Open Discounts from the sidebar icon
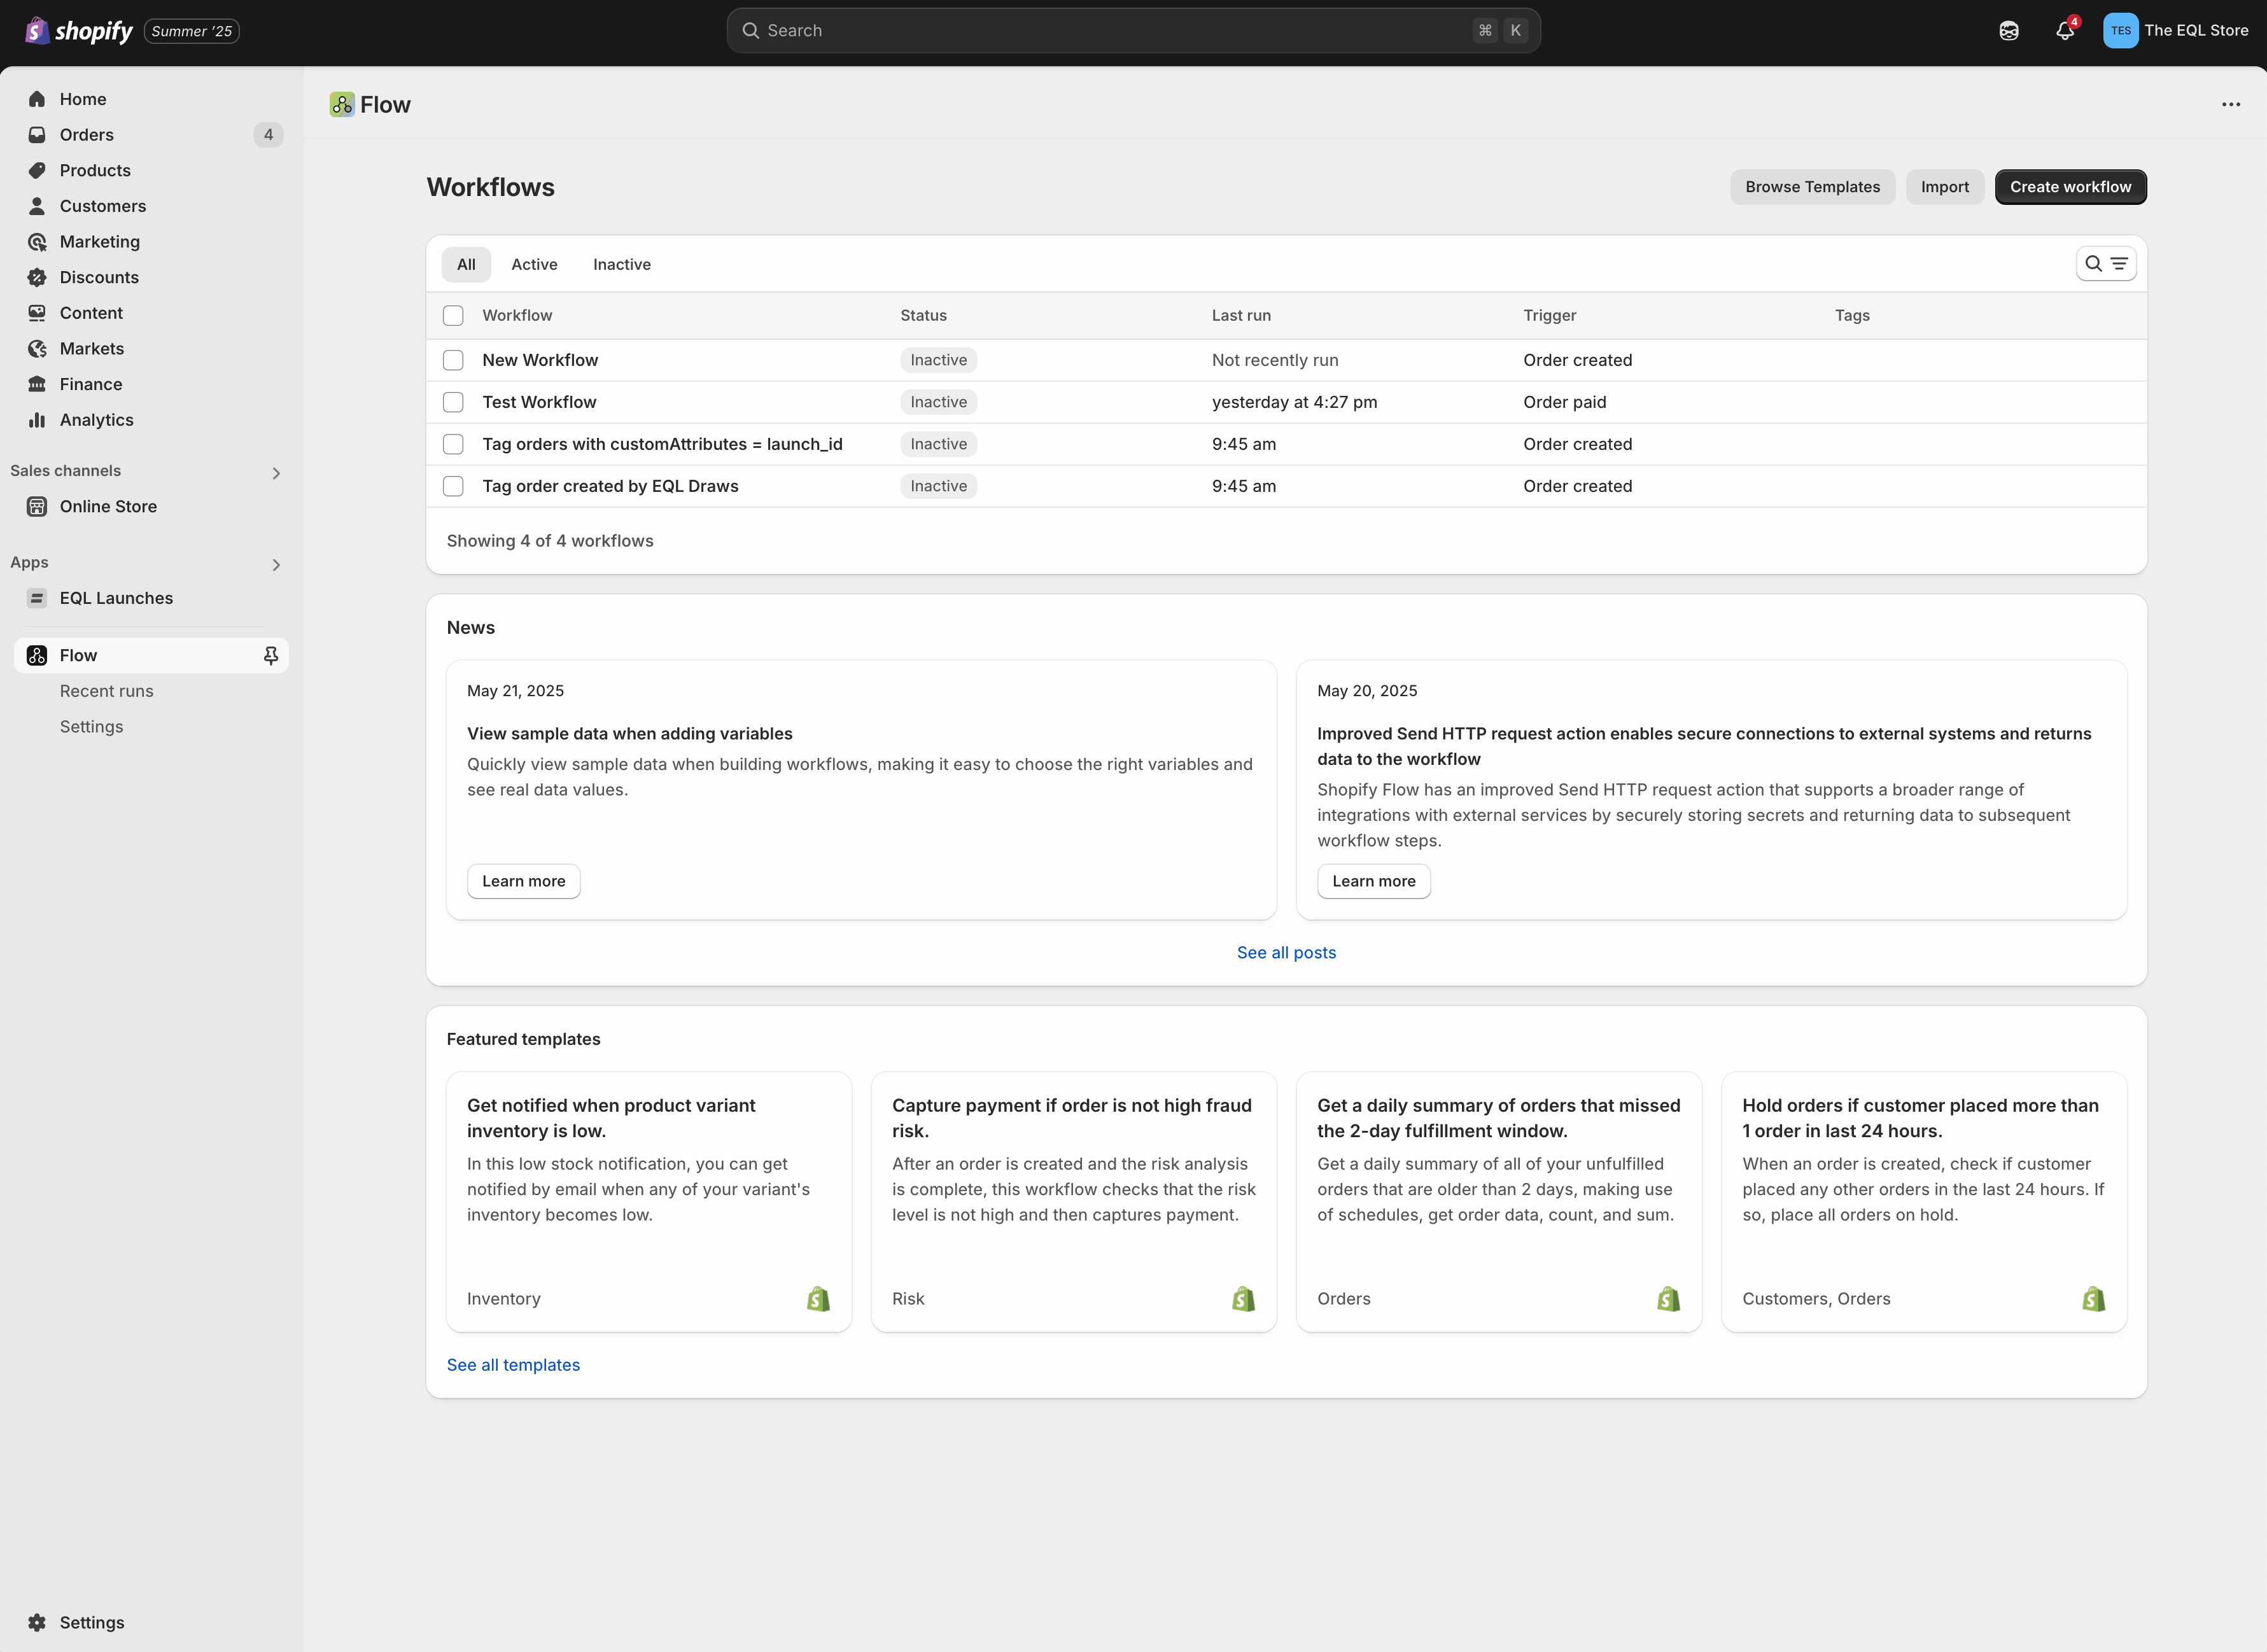The image size is (2267, 1652). point(37,277)
